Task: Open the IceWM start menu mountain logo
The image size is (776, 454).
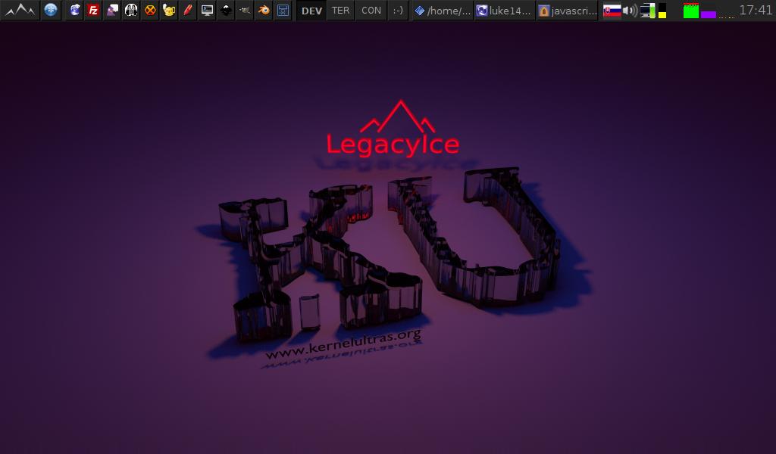Action: [x=20, y=10]
